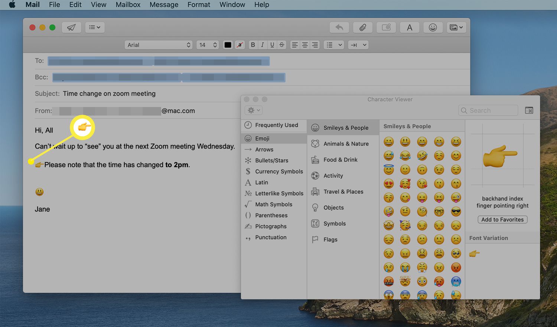The width and height of the screenshot is (557, 327).
Task: Pick the sunglasses face emoji
Action: [456, 211]
